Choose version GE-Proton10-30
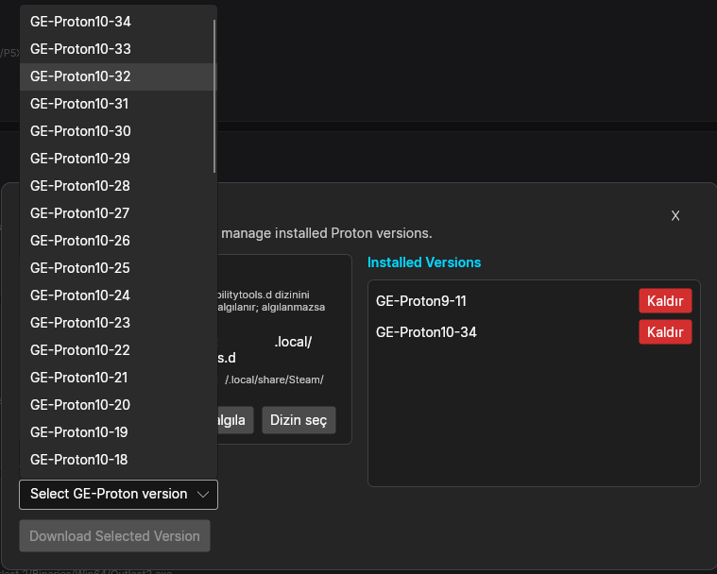717x574 pixels. (118, 131)
